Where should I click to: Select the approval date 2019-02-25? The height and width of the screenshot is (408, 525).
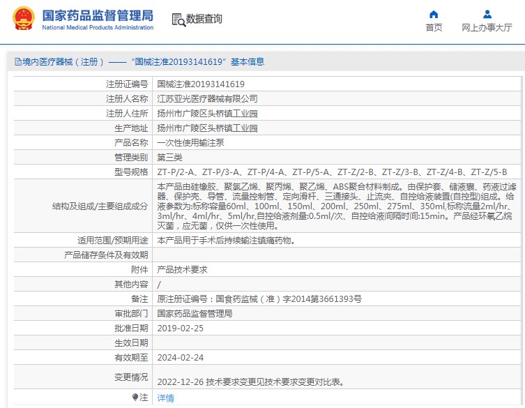pos(180,328)
